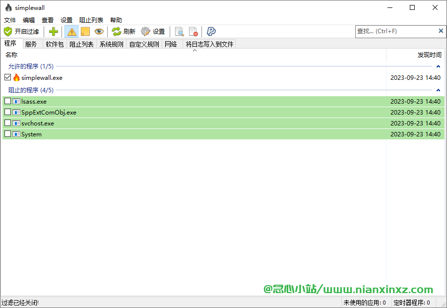Image resolution: width=447 pixels, height=308 pixels.
Task: Click the PayPal donate icon
Action: tap(211, 31)
